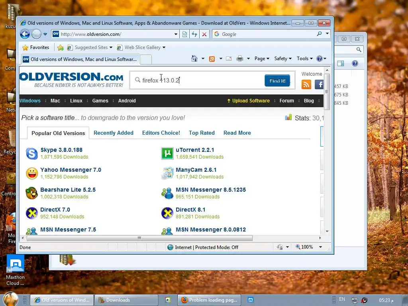This screenshot has height=306, width=408.
Task: Open Suggested Sites dropdown
Action: (x=90, y=47)
